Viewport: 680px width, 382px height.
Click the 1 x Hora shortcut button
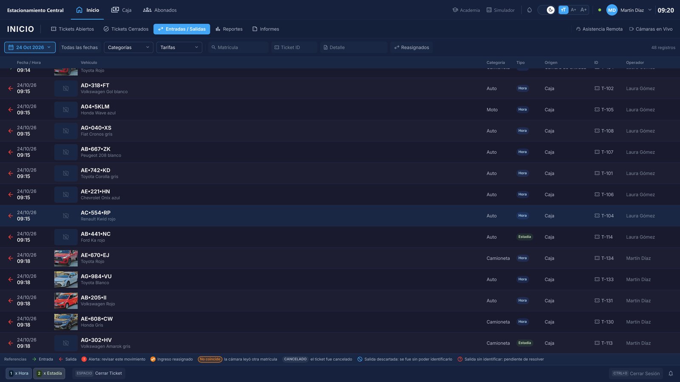[x=19, y=374]
